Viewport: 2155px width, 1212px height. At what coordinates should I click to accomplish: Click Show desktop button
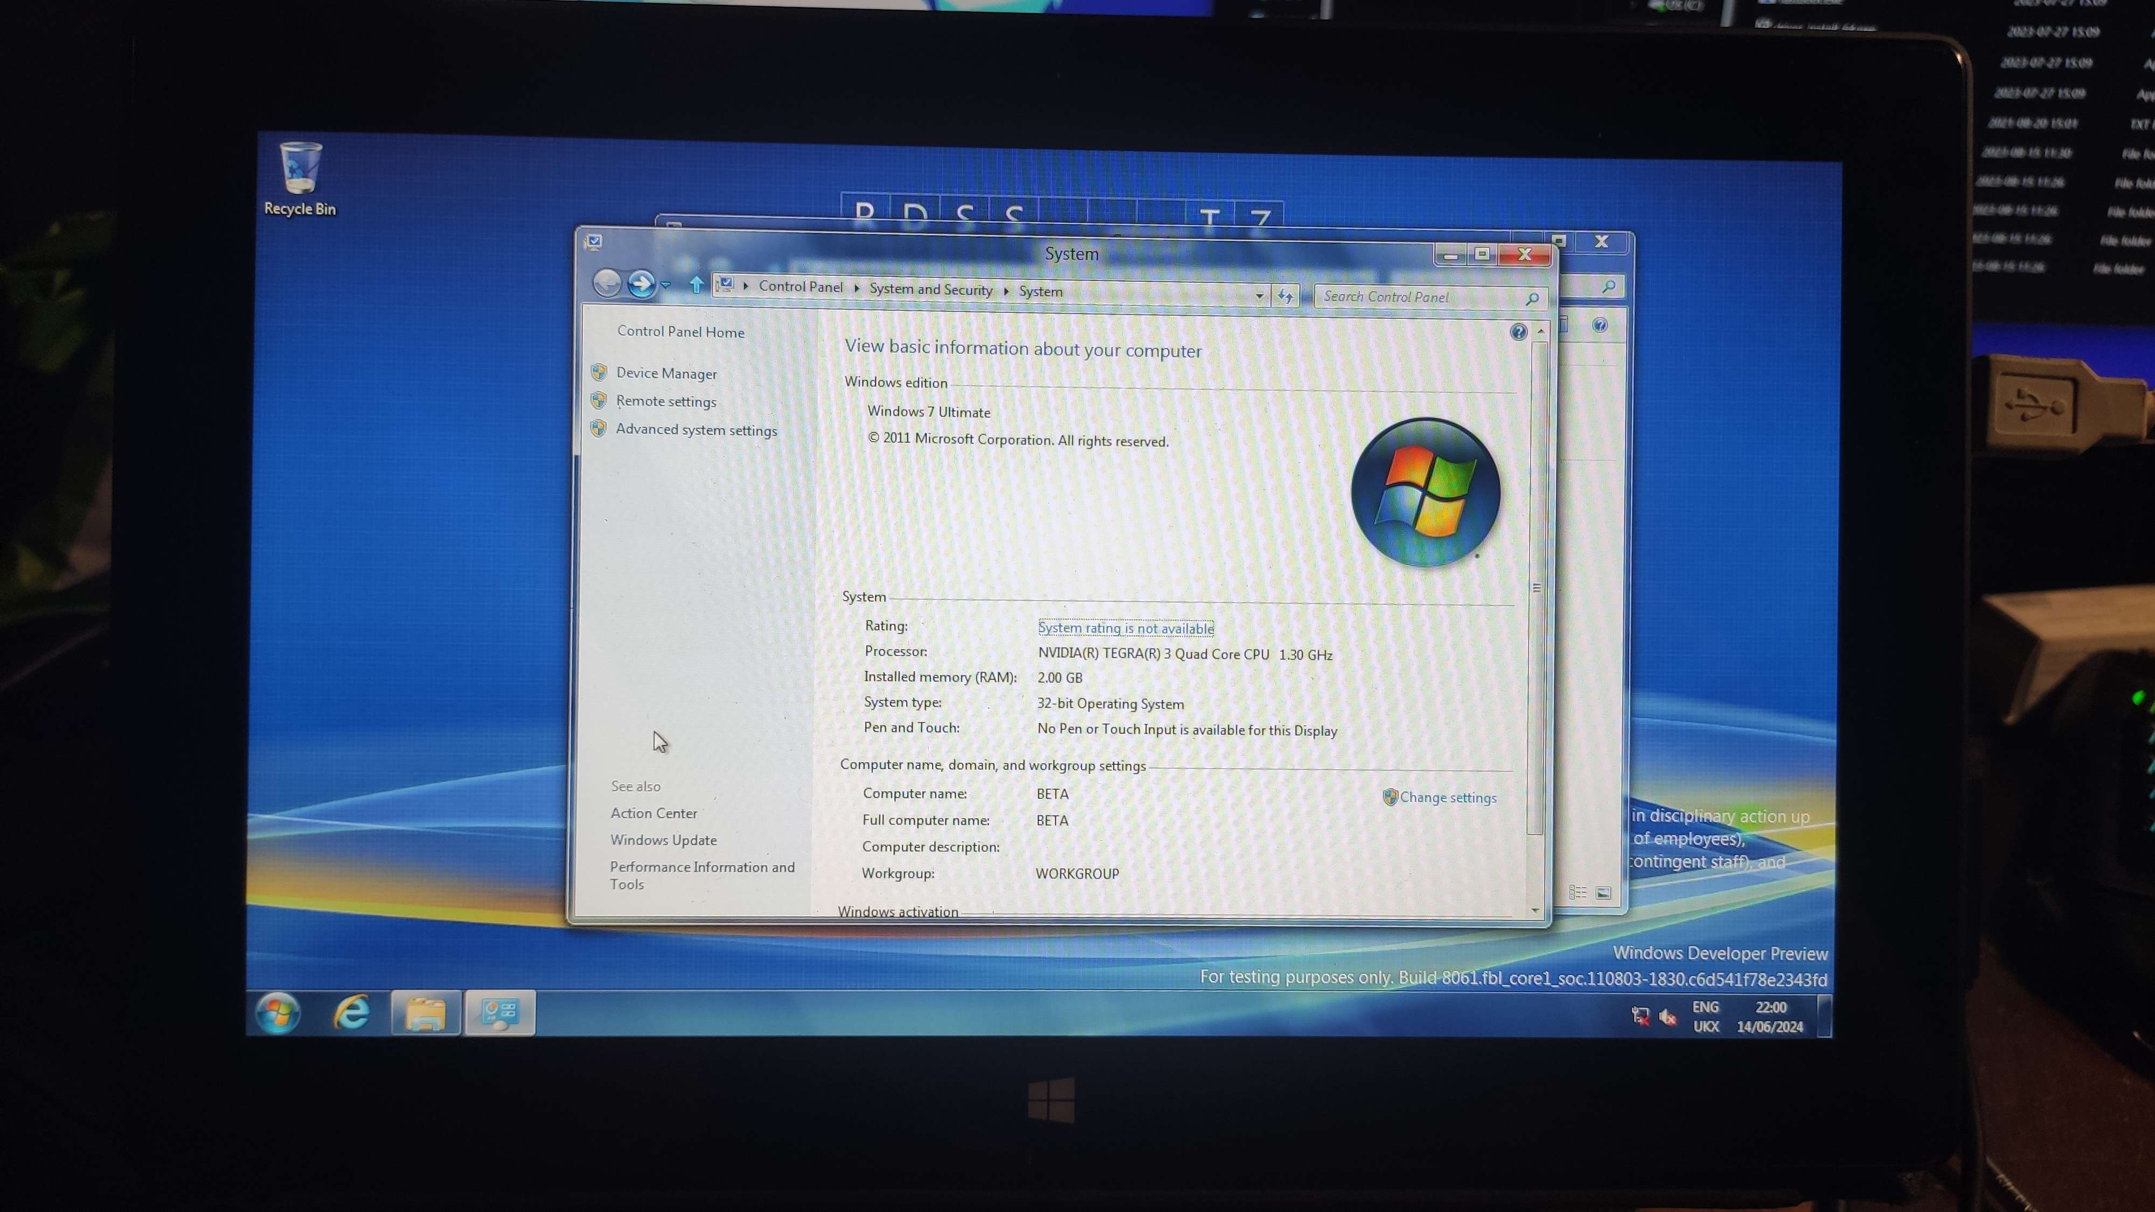pos(1825,1015)
